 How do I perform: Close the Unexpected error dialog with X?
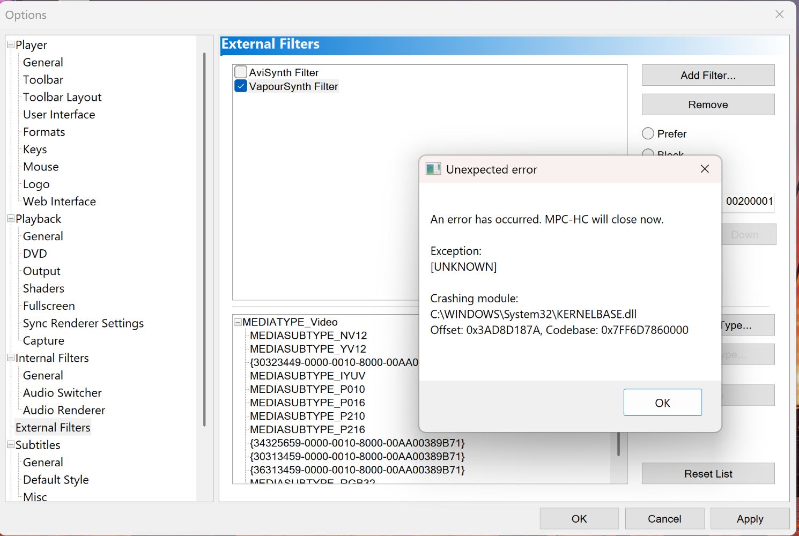[x=705, y=169]
